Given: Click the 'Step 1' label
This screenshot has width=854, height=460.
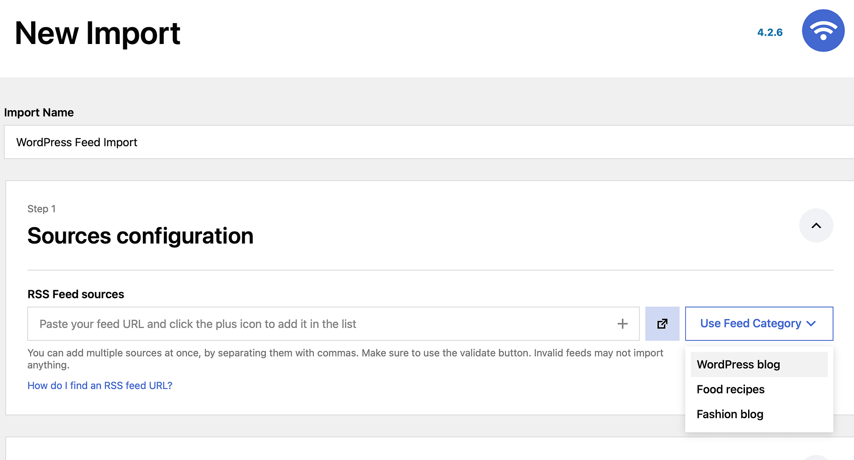Looking at the screenshot, I should coord(41,209).
